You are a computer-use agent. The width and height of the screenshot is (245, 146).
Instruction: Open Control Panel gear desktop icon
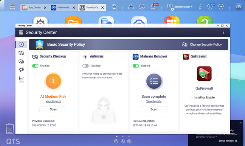click(x=40, y=20)
